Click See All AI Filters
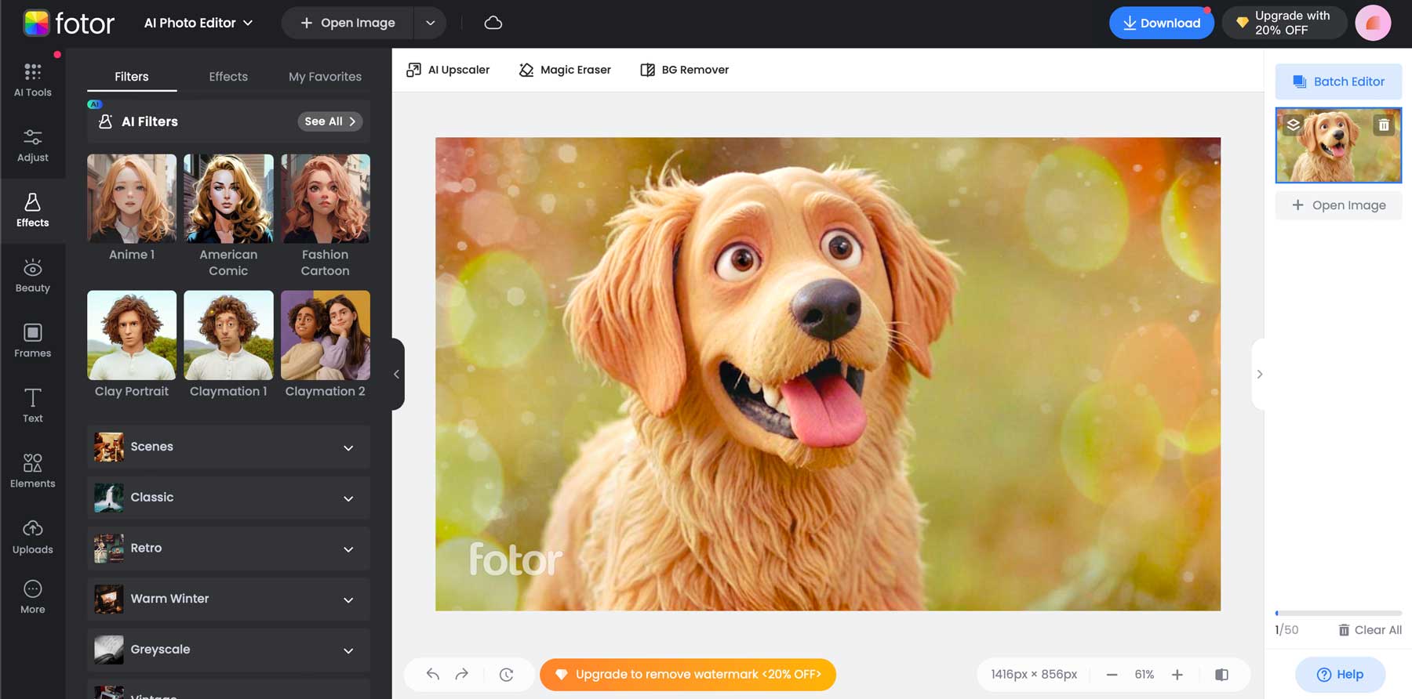 coord(329,121)
